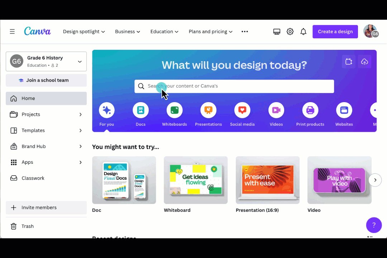
Task: Click the Canva logo
Action: click(x=37, y=32)
